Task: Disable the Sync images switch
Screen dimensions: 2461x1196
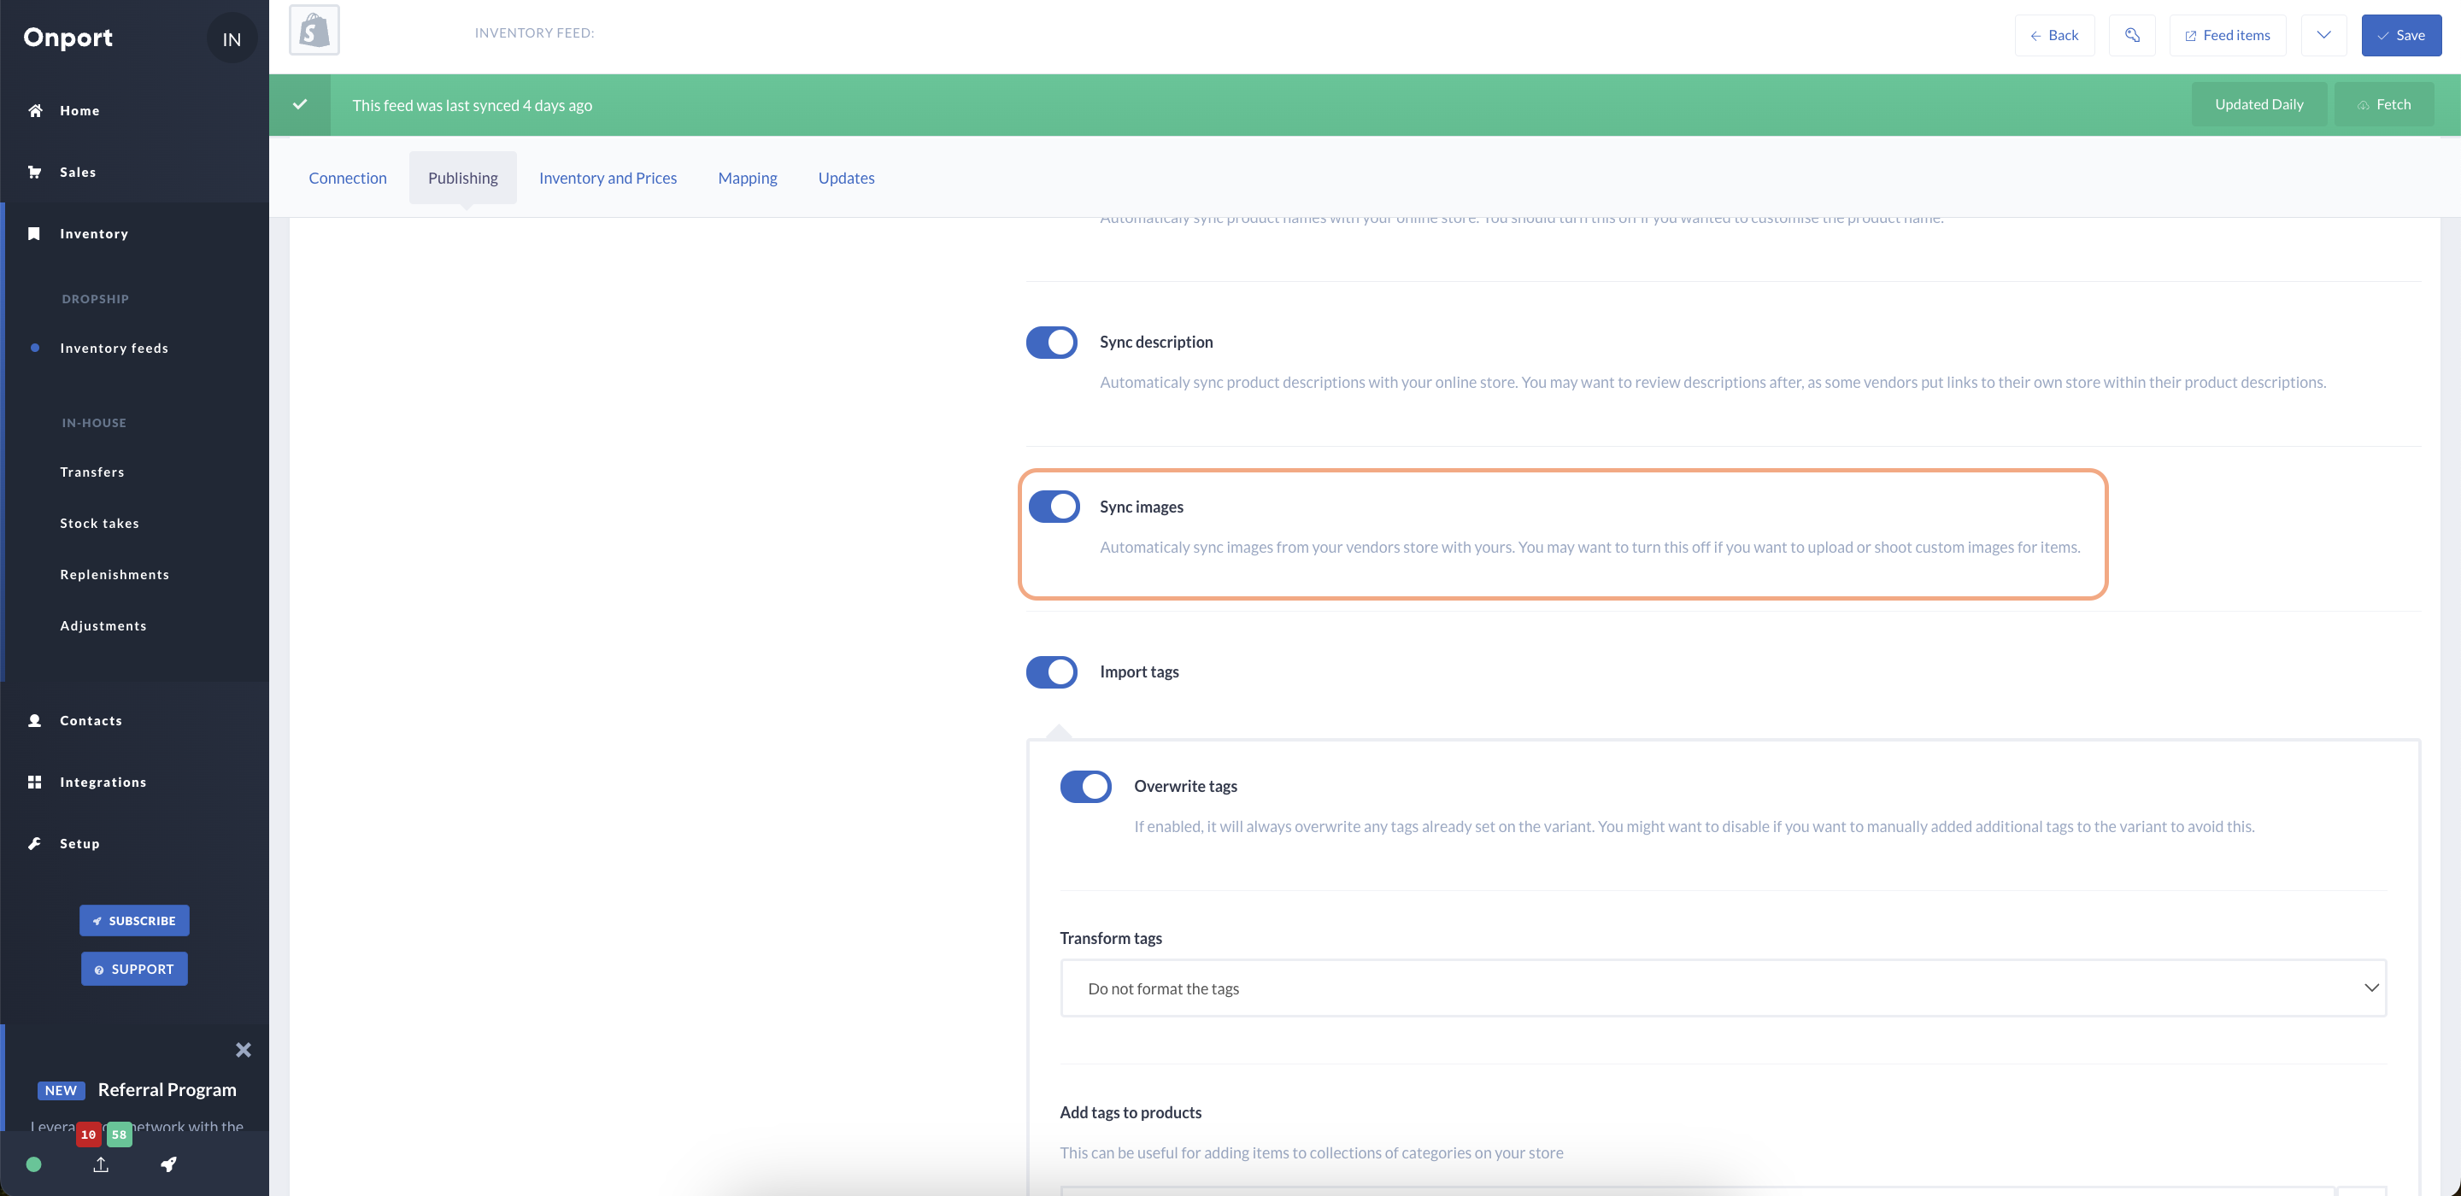Action: click(1054, 507)
